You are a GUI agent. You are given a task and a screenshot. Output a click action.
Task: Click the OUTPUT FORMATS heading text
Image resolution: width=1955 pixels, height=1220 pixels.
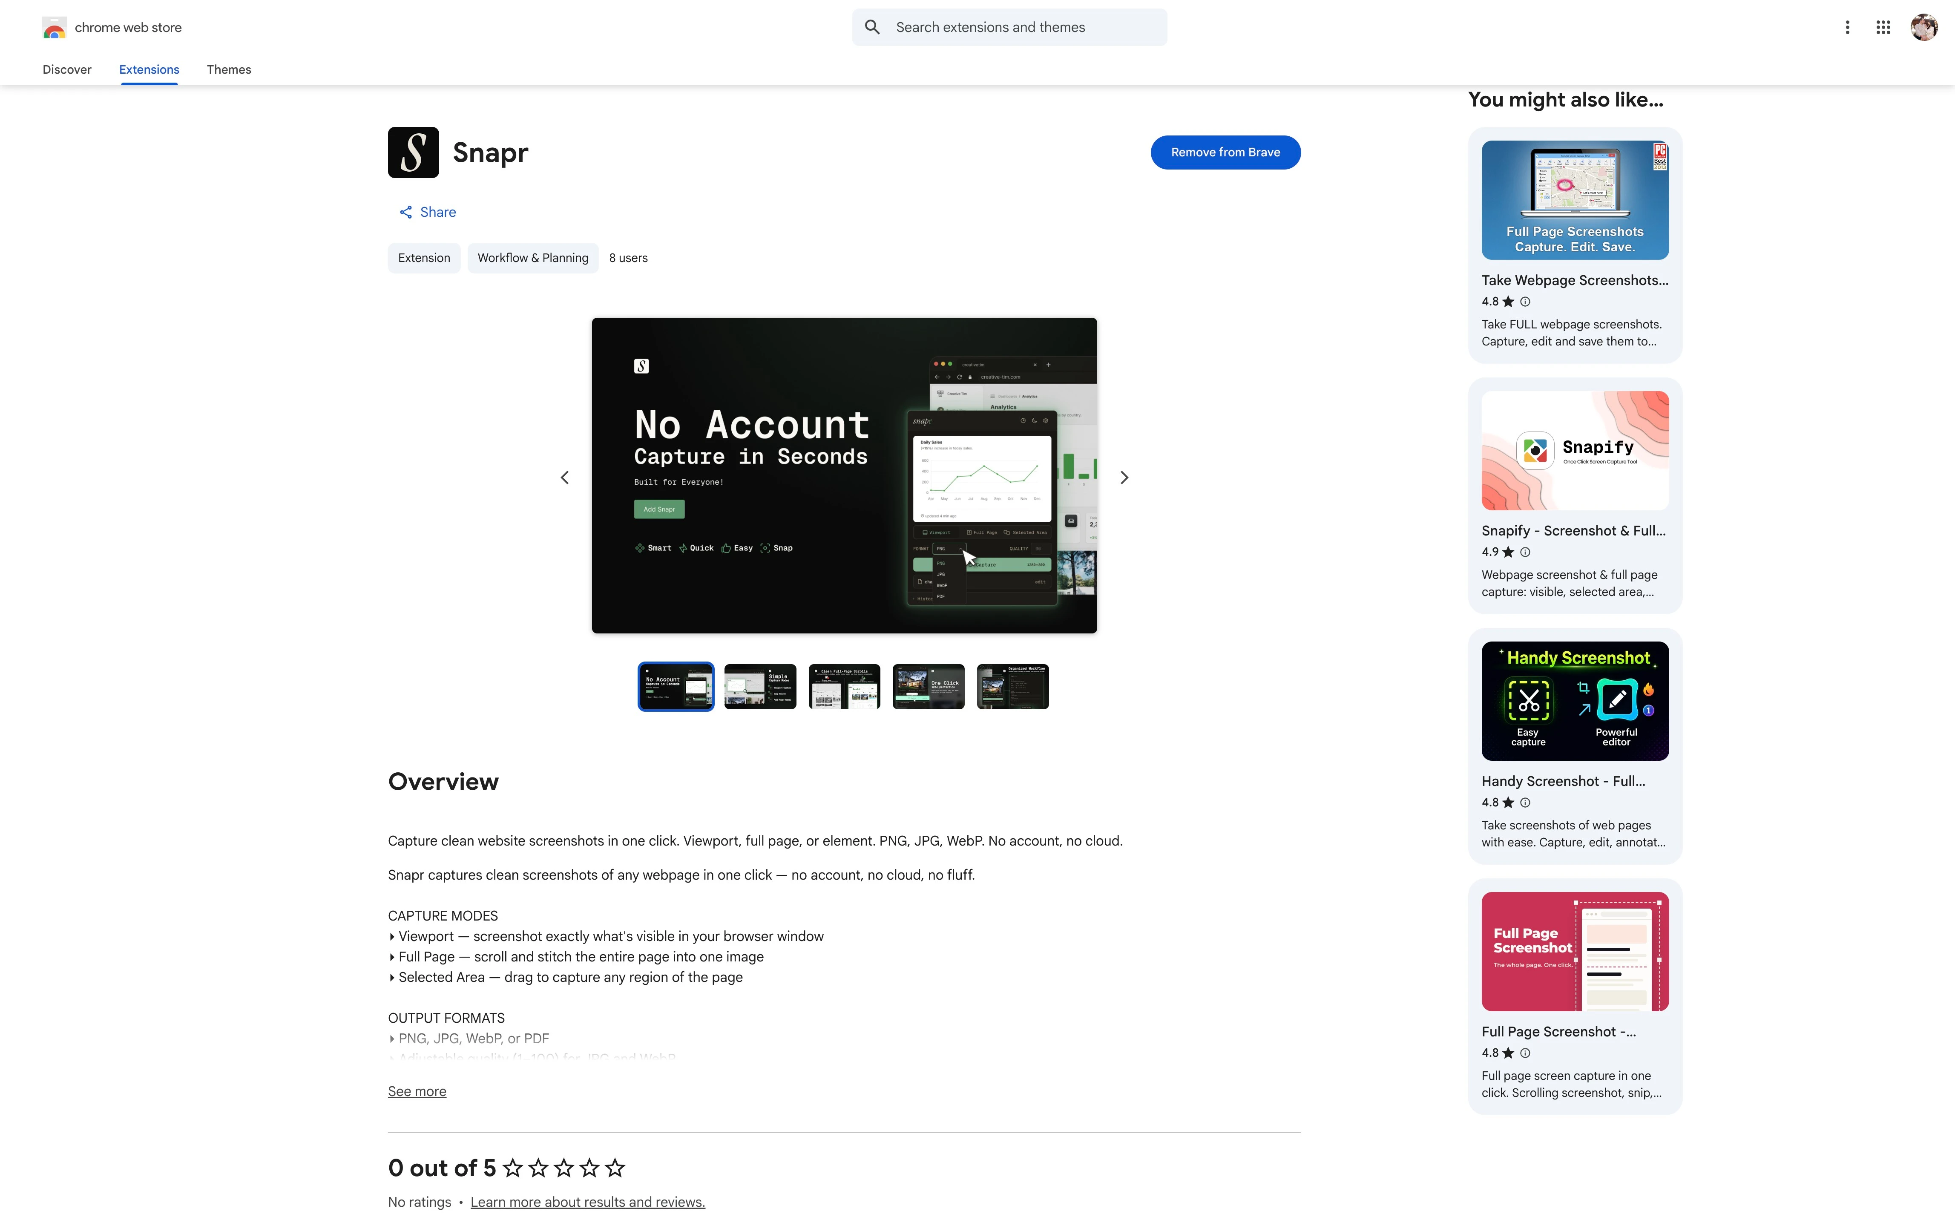click(x=446, y=1018)
